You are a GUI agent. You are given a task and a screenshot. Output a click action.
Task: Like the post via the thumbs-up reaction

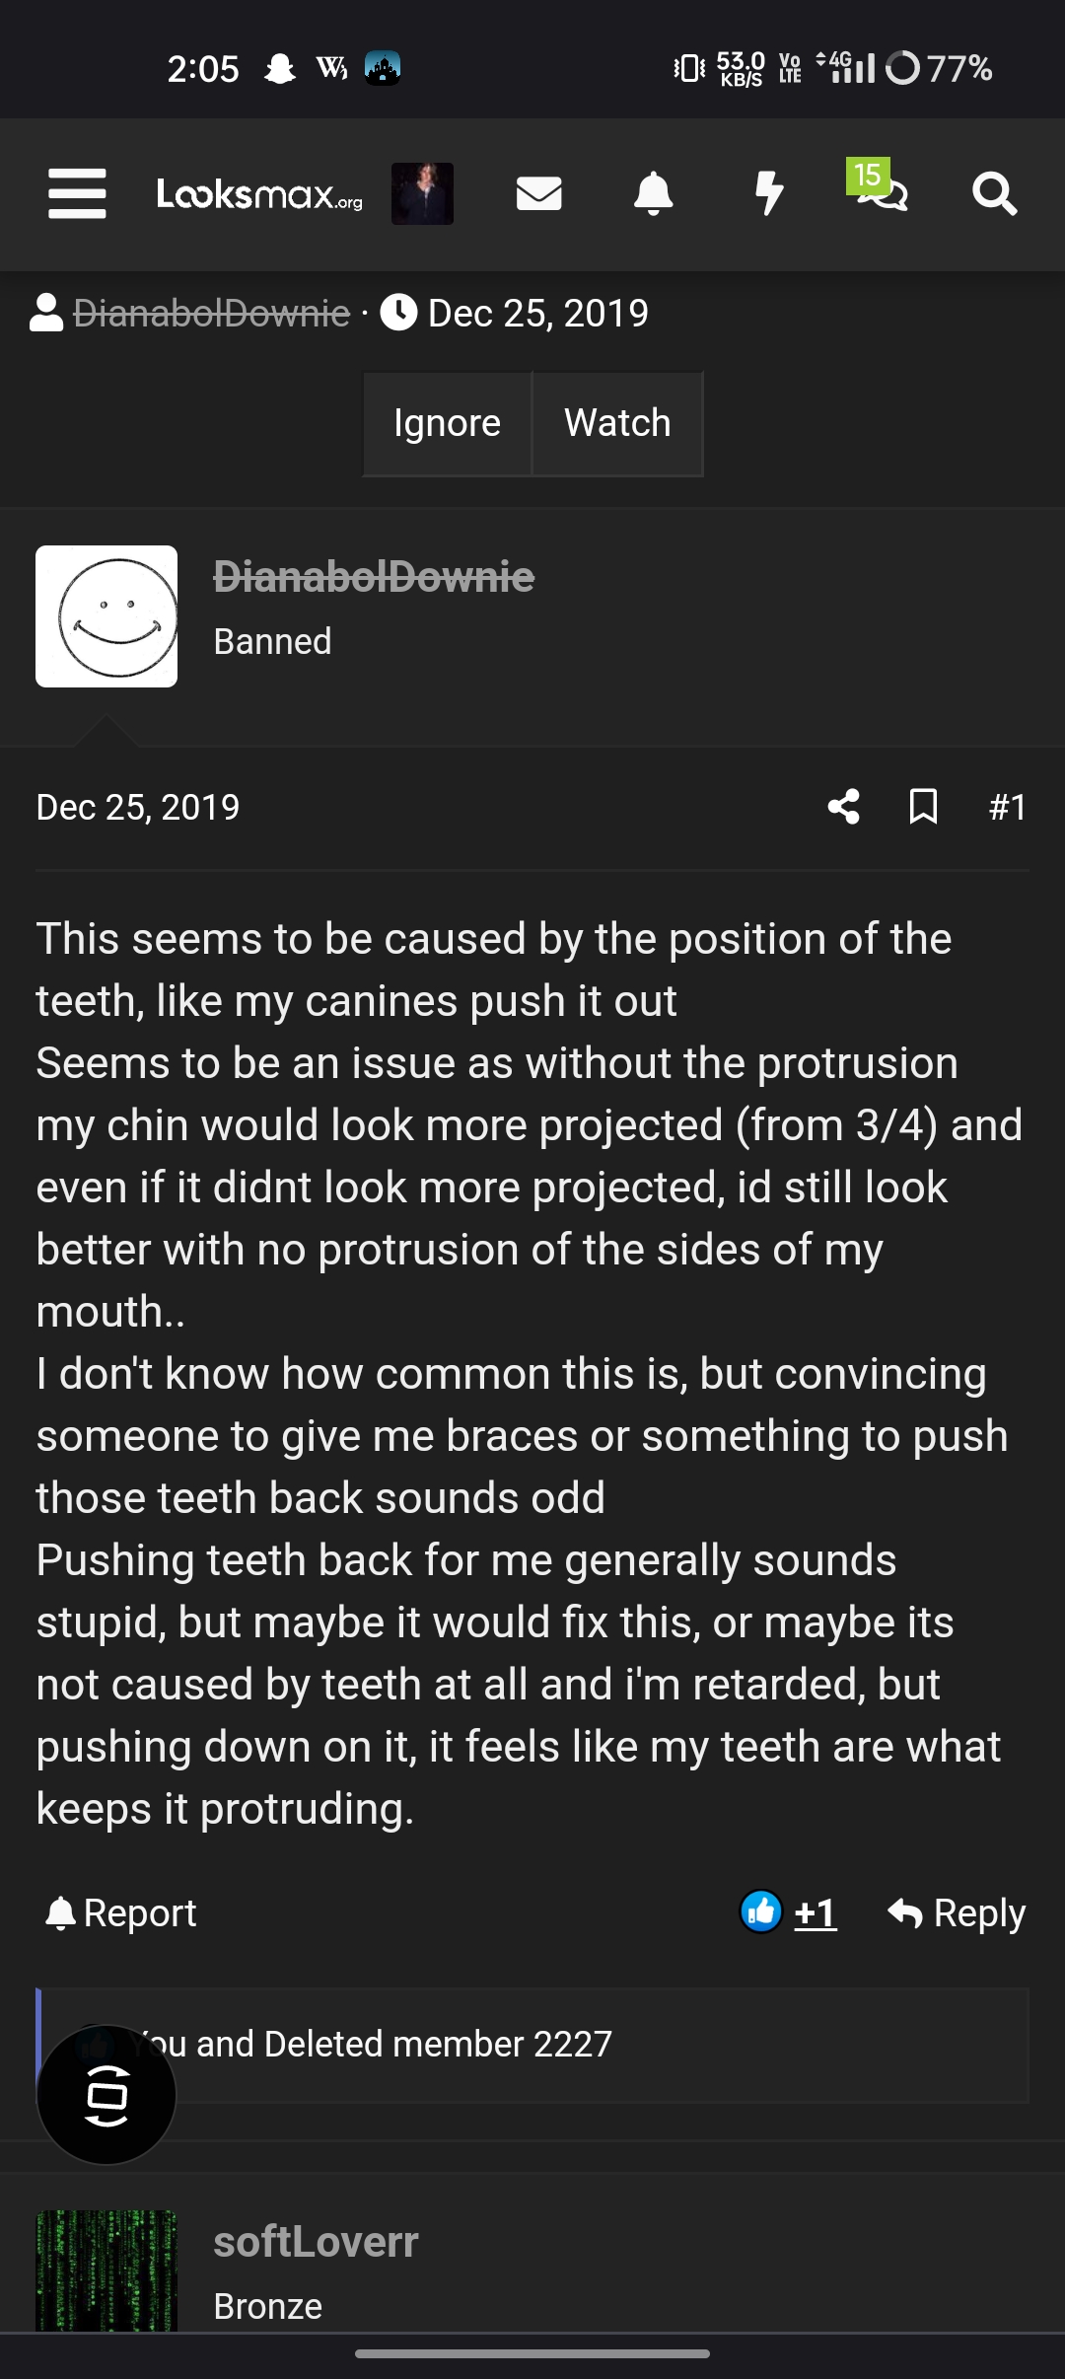click(760, 1911)
